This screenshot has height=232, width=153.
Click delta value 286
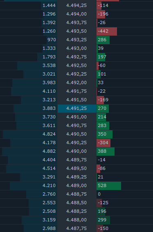[102, 40]
